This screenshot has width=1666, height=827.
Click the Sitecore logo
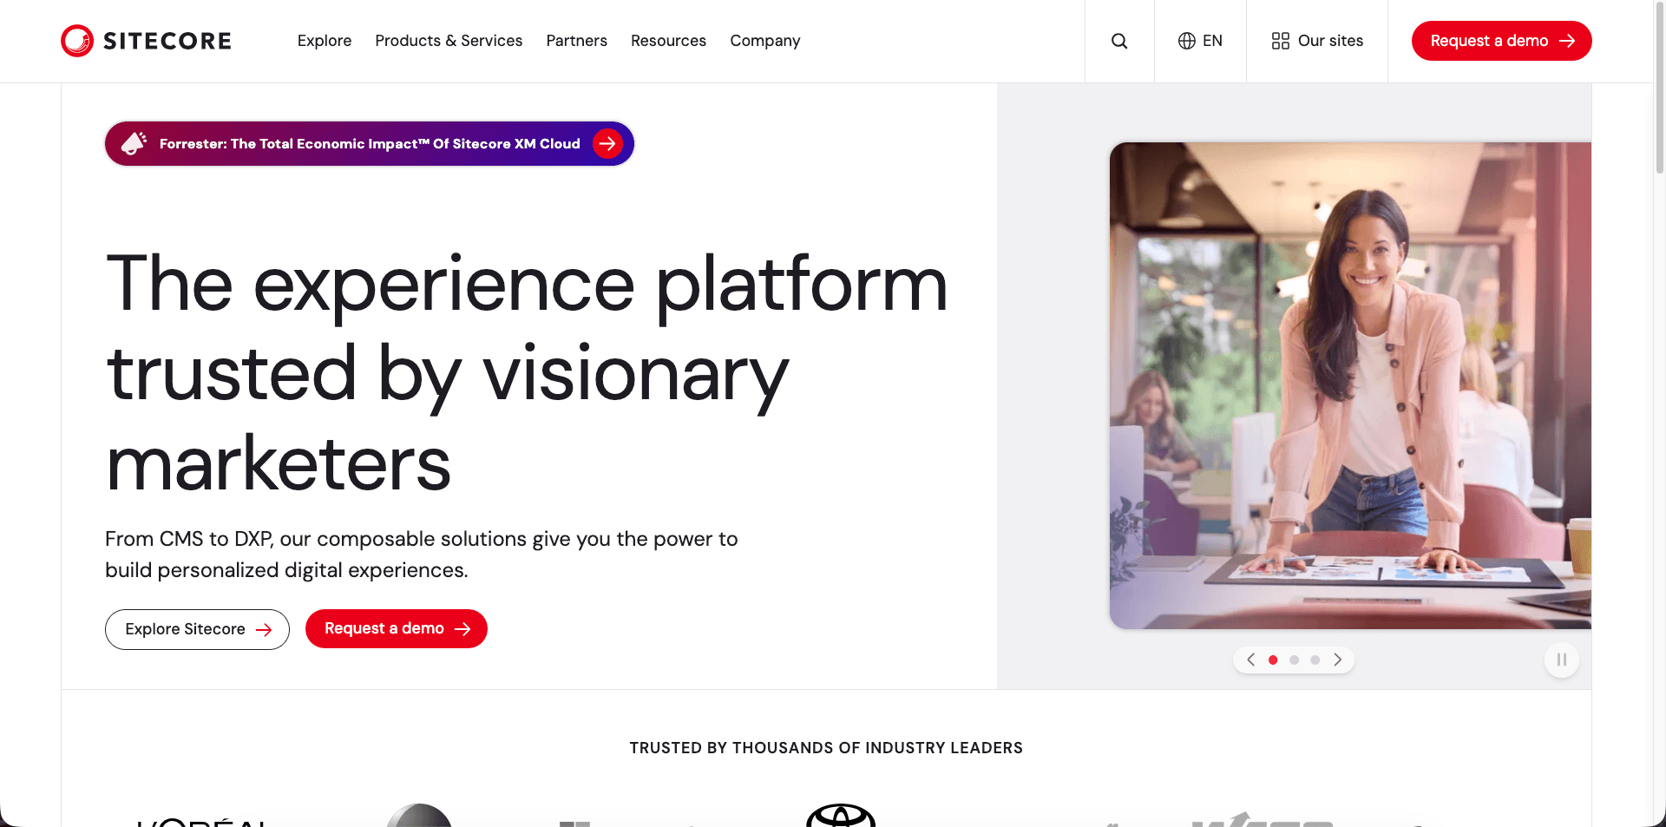(146, 41)
